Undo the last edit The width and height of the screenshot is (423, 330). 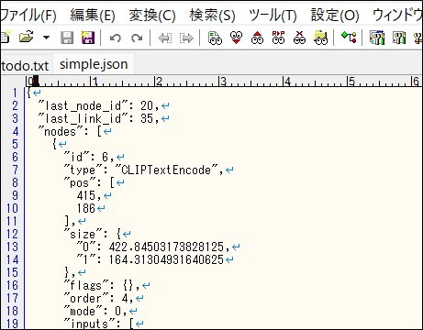[x=116, y=38]
